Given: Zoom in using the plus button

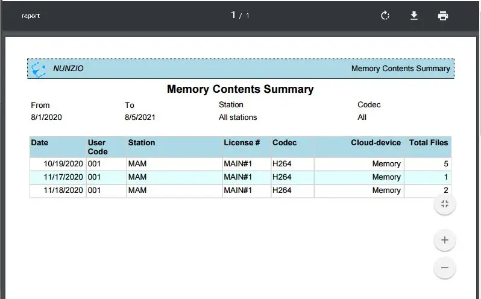Looking at the screenshot, I should click(445, 240).
